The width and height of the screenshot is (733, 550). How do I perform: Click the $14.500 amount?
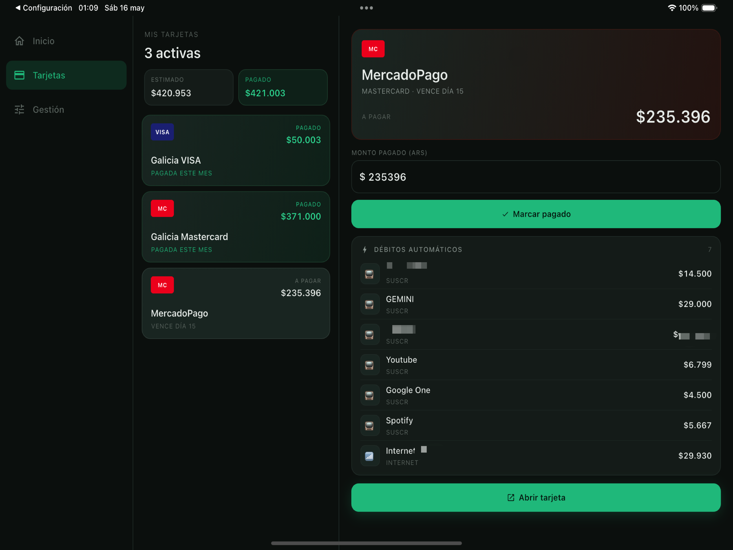point(695,274)
